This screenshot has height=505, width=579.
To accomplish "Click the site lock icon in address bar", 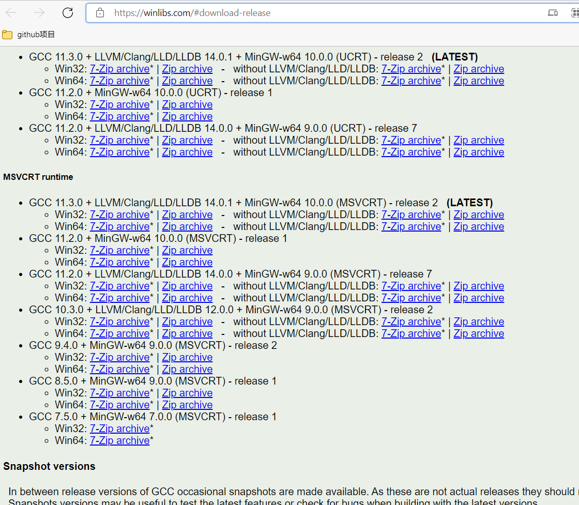I will point(100,13).
